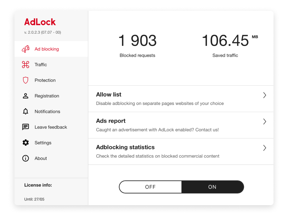This screenshot has width=288, height=216.
Task: Expand Allow list with its chevron arrow
Action: (x=264, y=95)
